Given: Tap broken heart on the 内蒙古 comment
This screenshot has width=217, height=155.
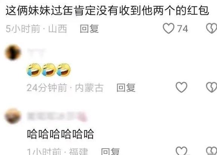Looking at the screenshot, I should coord(212,87).
